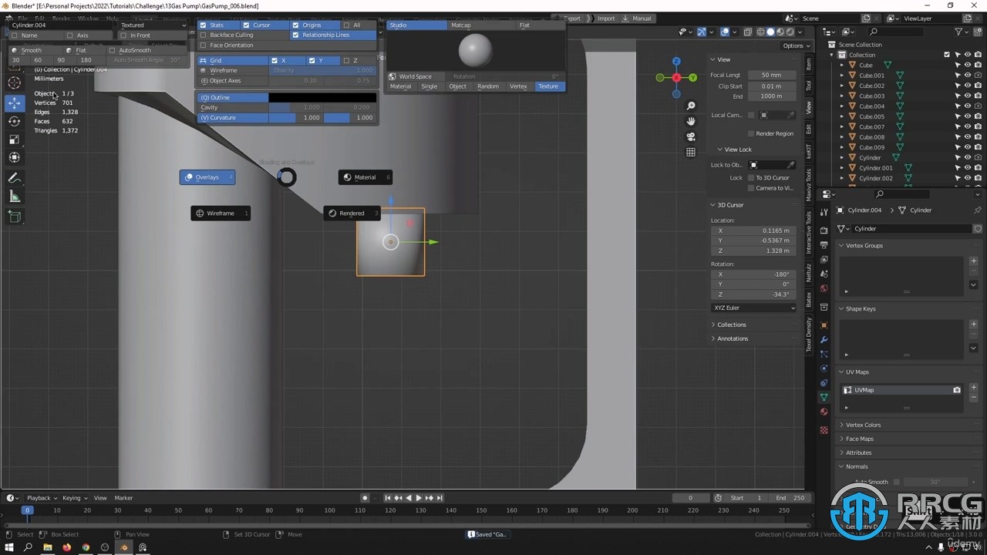Choose Overlays in pie menu
This screenshot has height=555, width=987.
[207, 177]
